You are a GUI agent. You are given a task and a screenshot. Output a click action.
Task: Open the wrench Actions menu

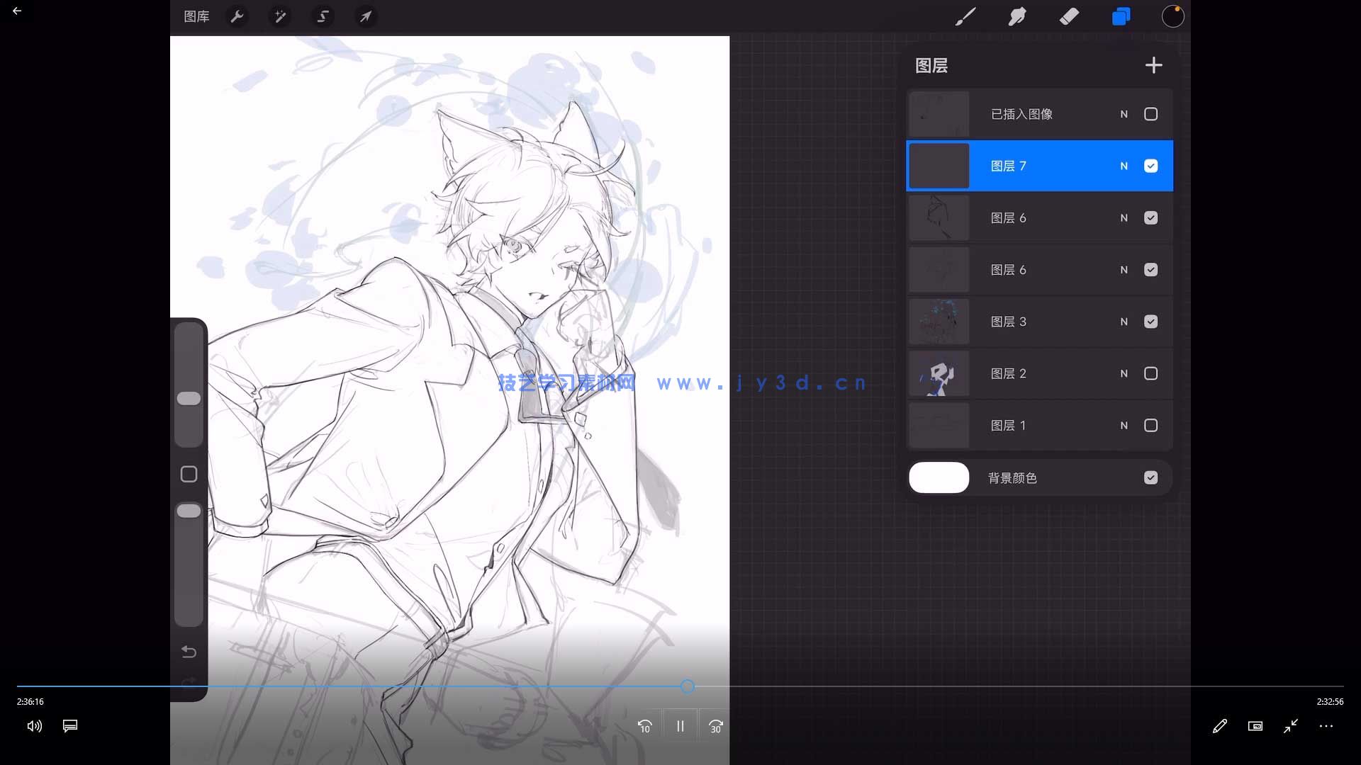(237, 16)
